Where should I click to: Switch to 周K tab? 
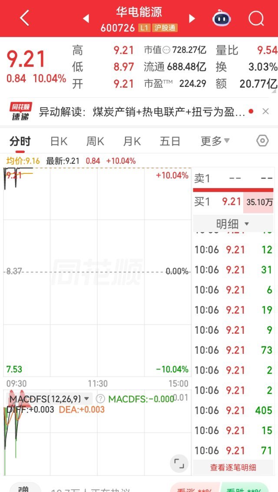(95, 142)
